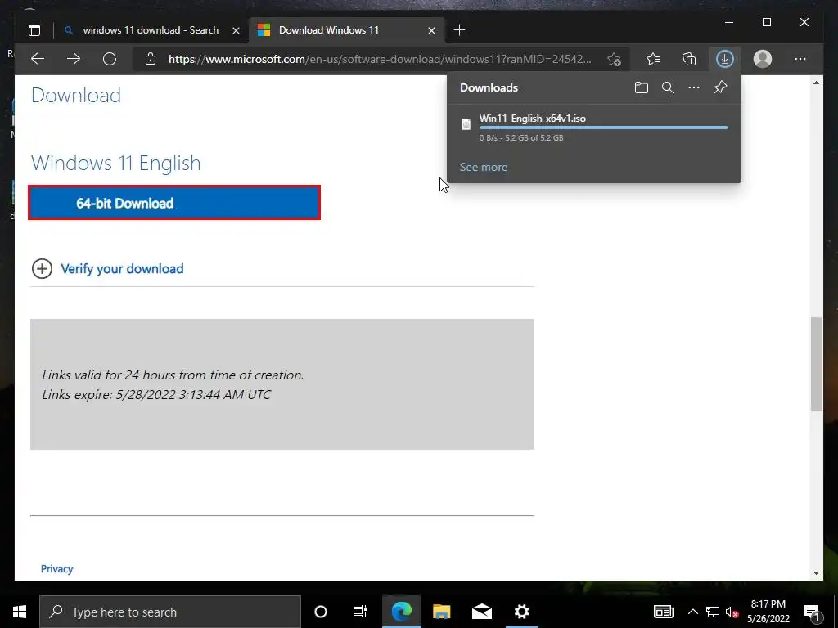Open the profile avatar menu

click(x=763, y=59)
